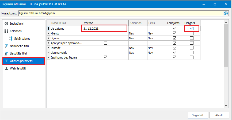Screen dimensions: 232x120
Task: Click row selector marker for Iestāde row
Action: click(x=48, y=48)
